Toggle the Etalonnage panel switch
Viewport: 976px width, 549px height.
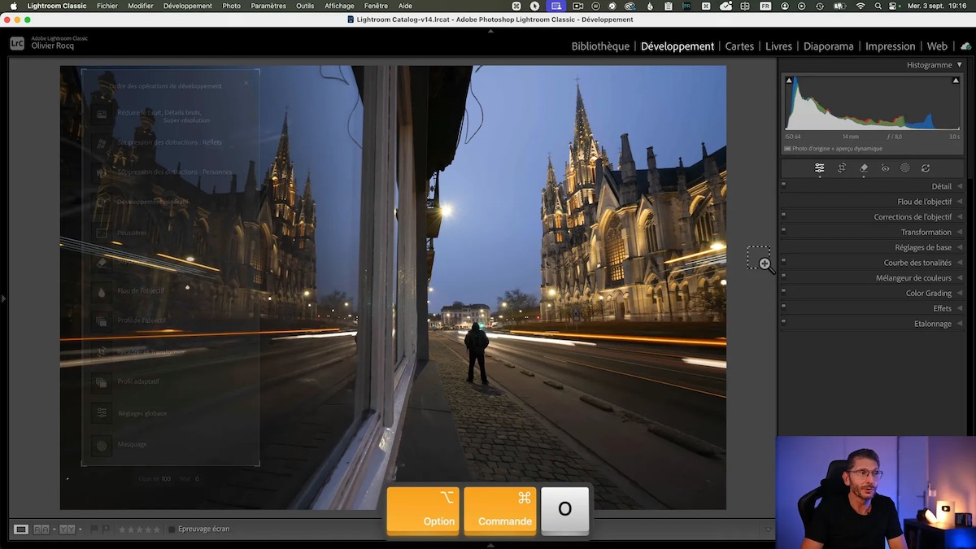(x=783, y=323)
